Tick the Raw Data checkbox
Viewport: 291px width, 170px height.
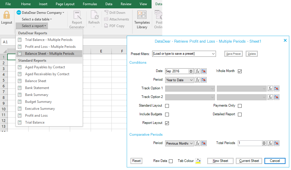coord(171,161)
